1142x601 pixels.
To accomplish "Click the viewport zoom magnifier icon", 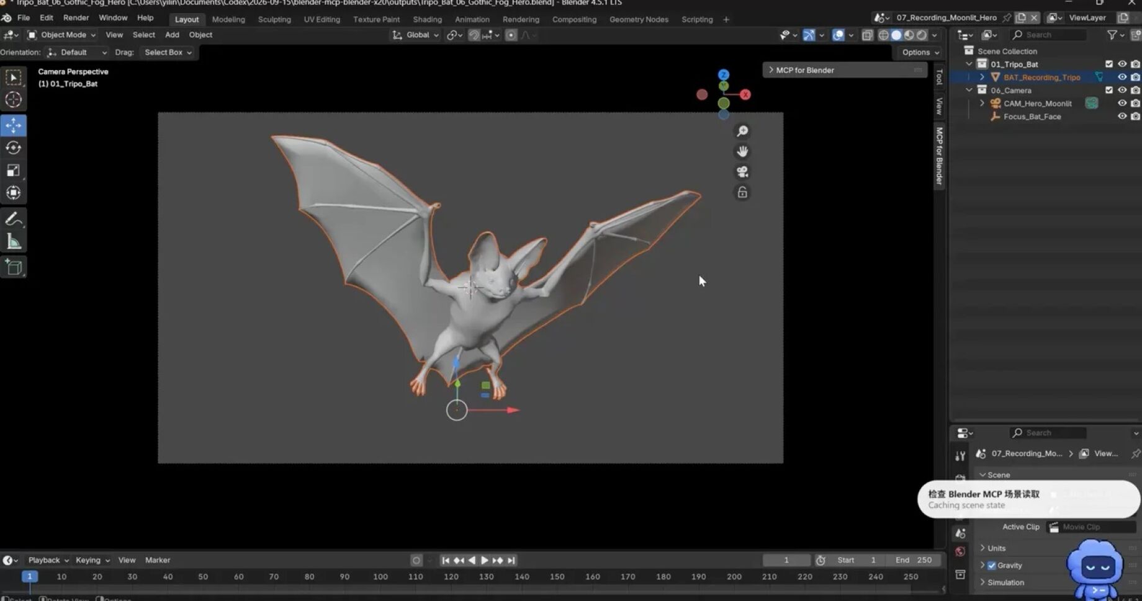I will [x=742, y=131].
